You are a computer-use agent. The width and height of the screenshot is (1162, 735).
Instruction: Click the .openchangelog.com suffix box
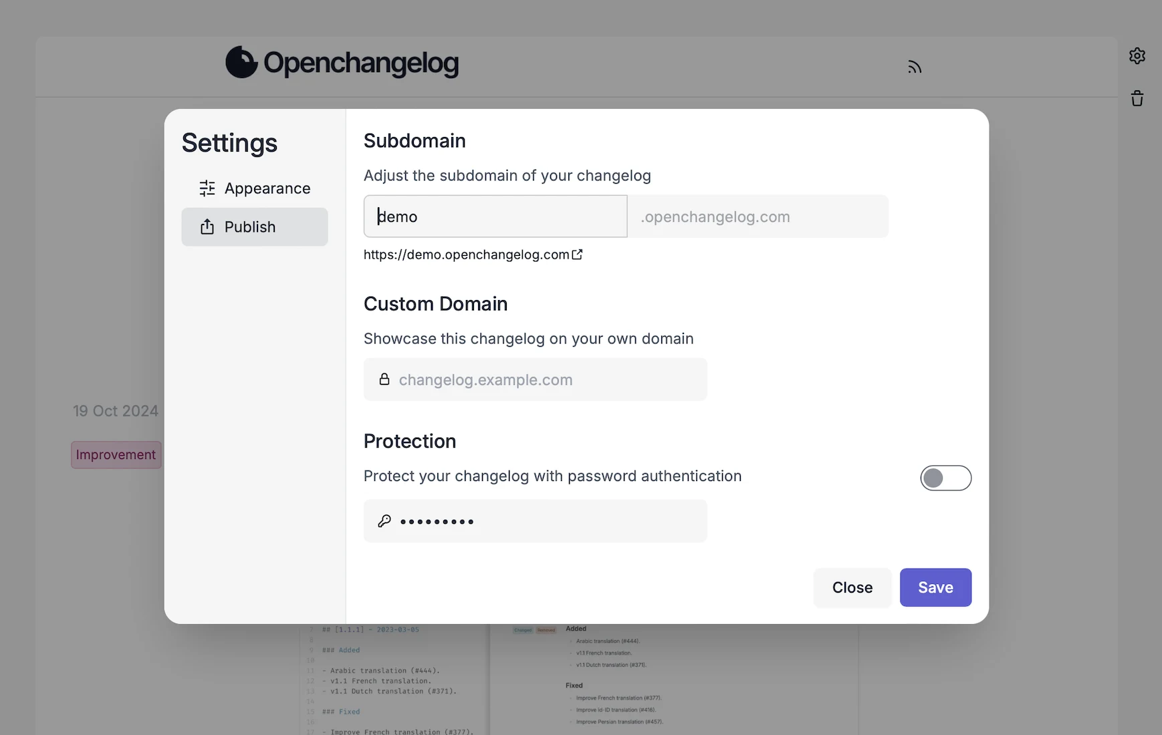tap(758, 216)
